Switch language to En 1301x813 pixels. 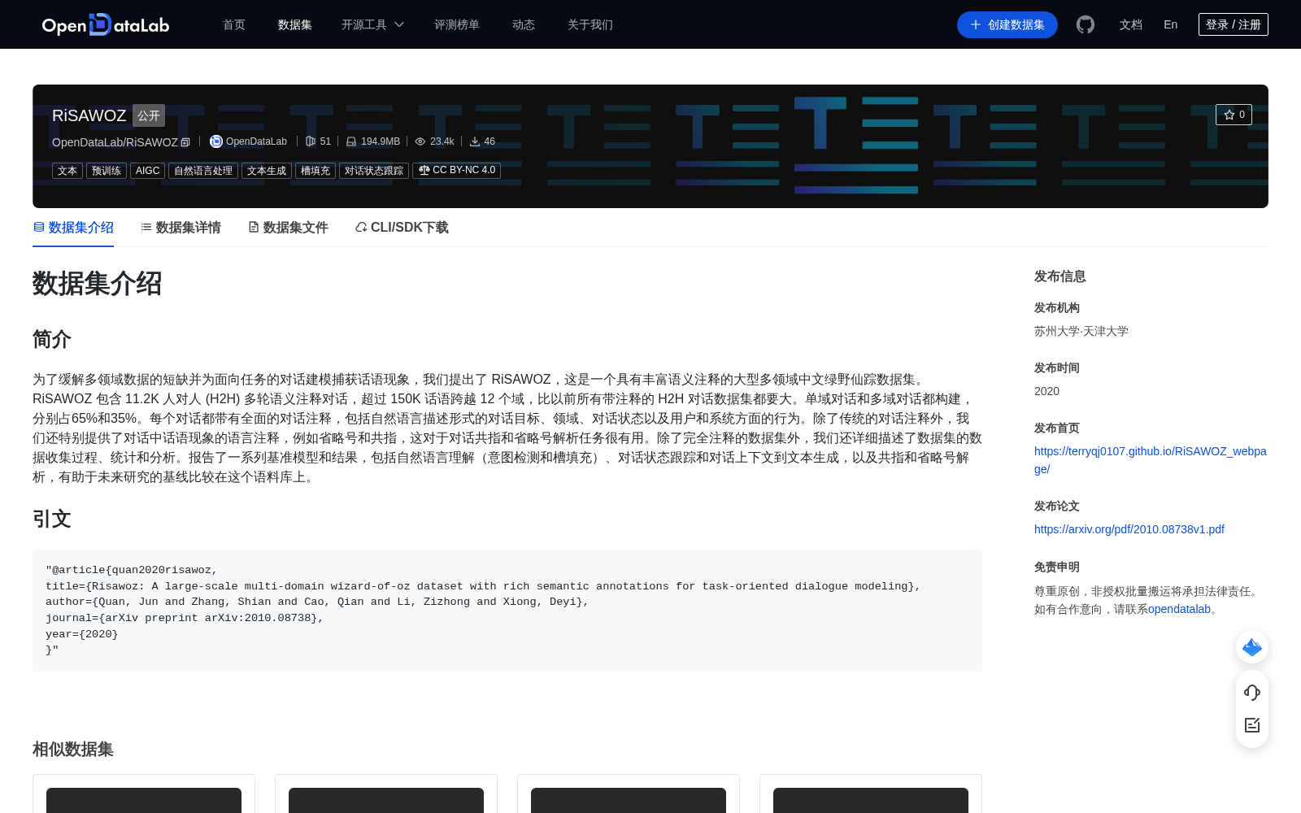pos(1170,24)
